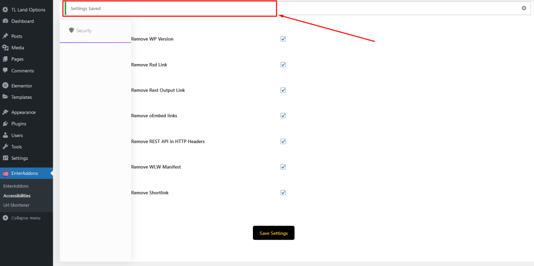Open the Pages menu label
Image resolution: width=534 pixels, height=266 pixels.
pyautogui.click(x=17, y=59)
